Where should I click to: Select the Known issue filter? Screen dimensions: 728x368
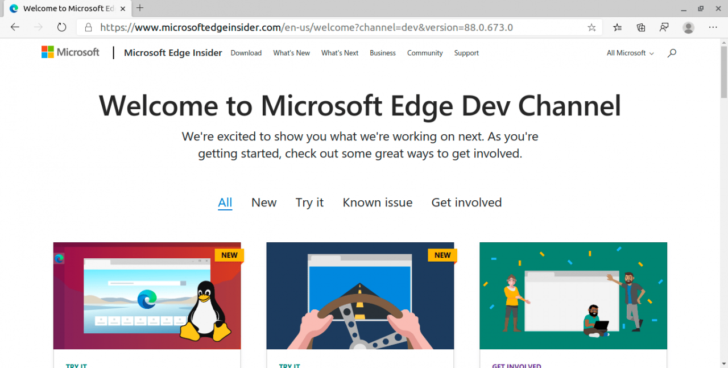point(377,202)
